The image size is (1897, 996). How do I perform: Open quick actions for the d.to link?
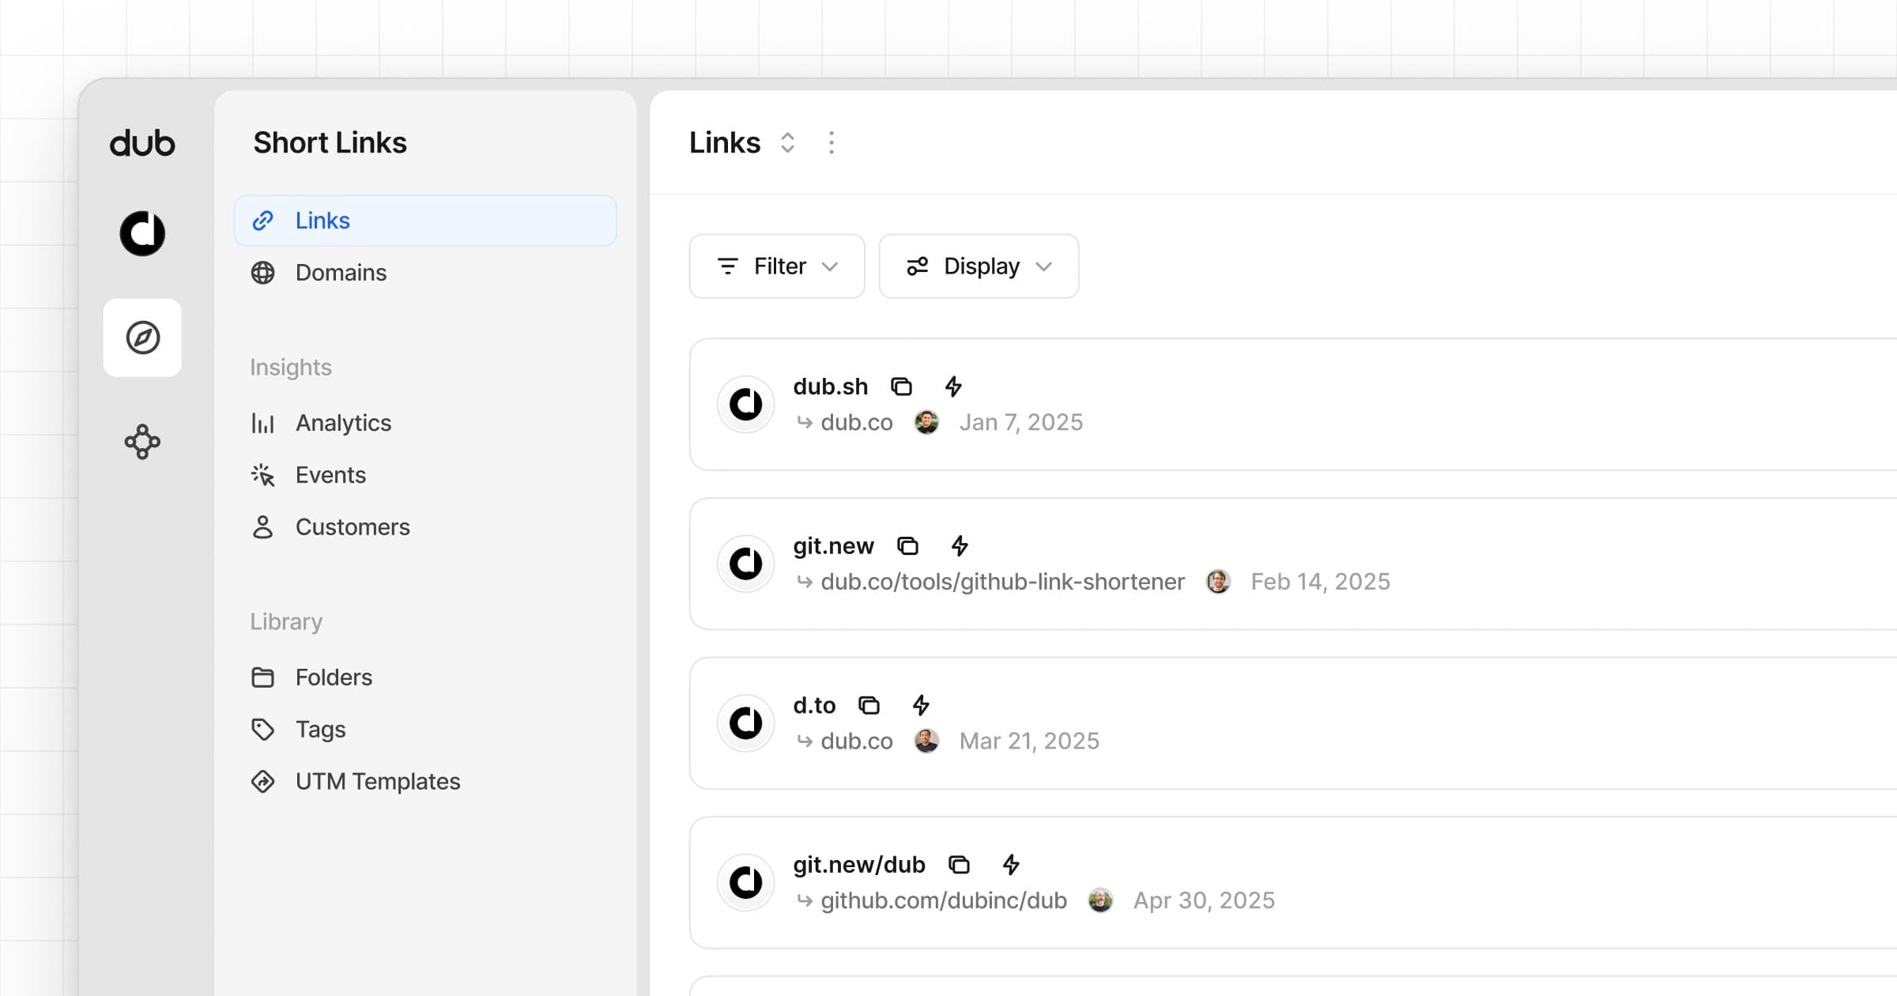(x=920, y=704)
